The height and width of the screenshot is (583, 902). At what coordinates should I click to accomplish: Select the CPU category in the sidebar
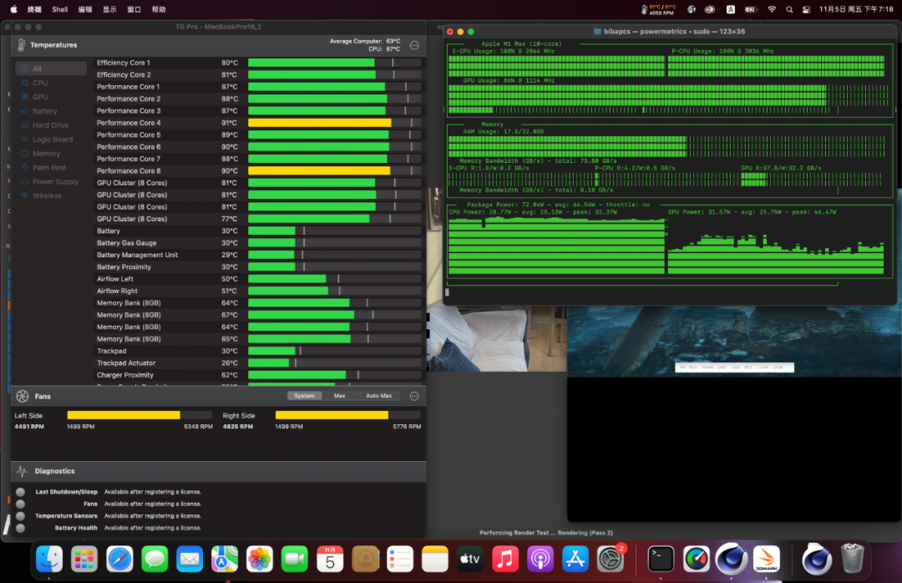[x=40, y=83]
